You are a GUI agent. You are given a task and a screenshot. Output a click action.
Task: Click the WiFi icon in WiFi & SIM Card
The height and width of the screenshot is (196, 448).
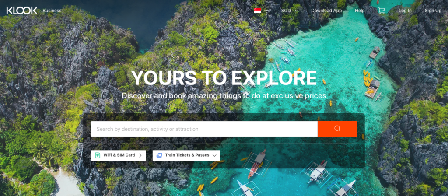[x=98, y=155]
